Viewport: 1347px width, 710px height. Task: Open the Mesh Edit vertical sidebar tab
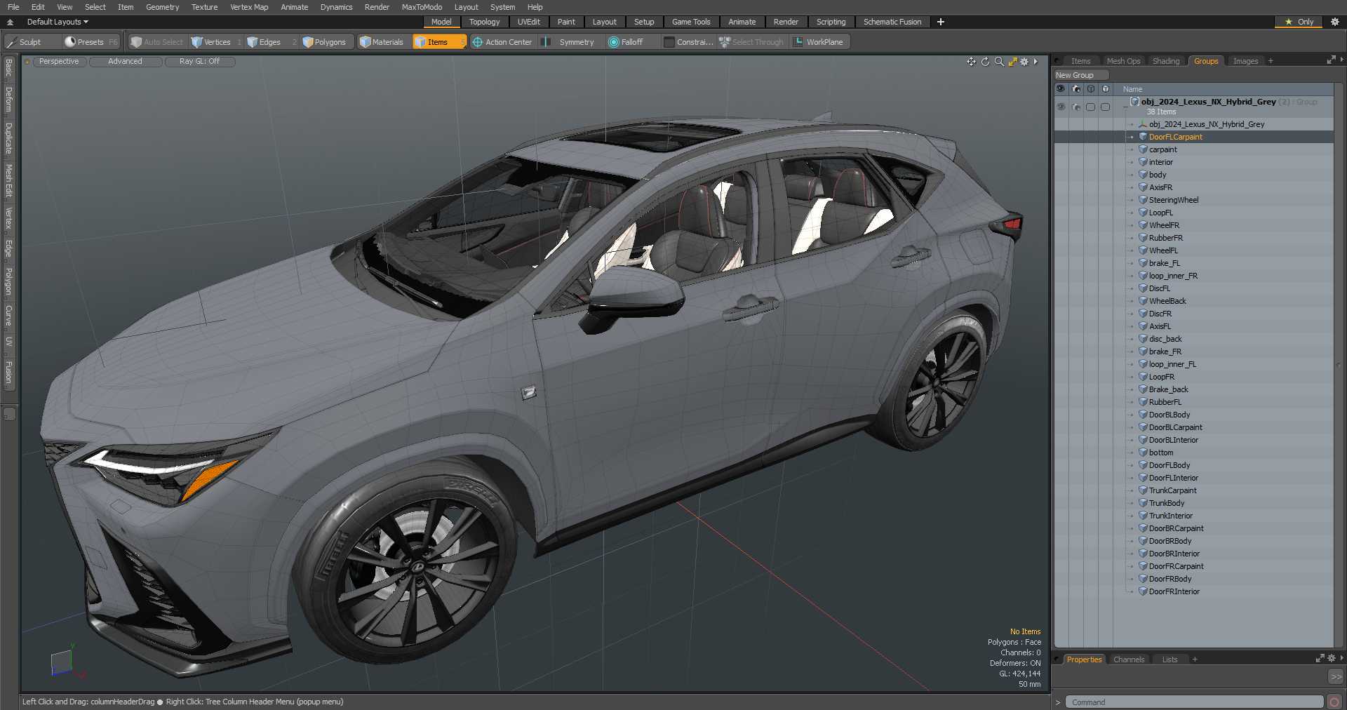(x=8, y=181)
